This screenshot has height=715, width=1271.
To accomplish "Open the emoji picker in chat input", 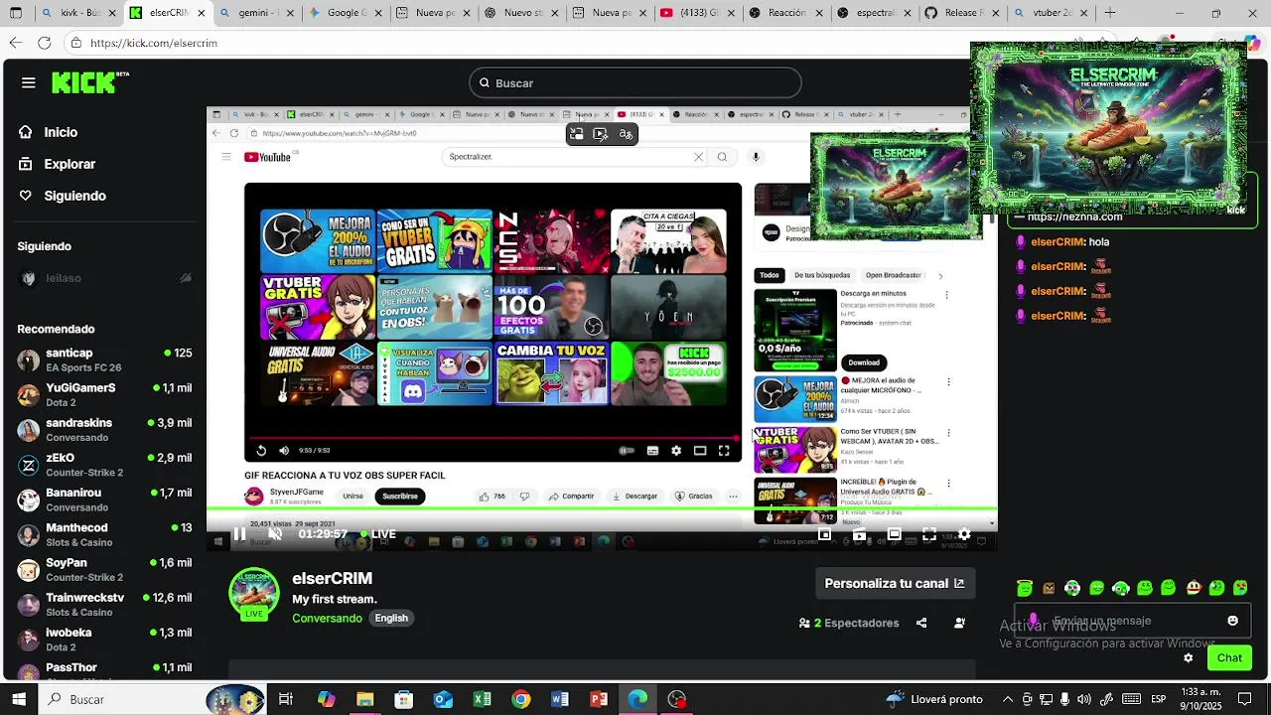I will coord(1232,621).
